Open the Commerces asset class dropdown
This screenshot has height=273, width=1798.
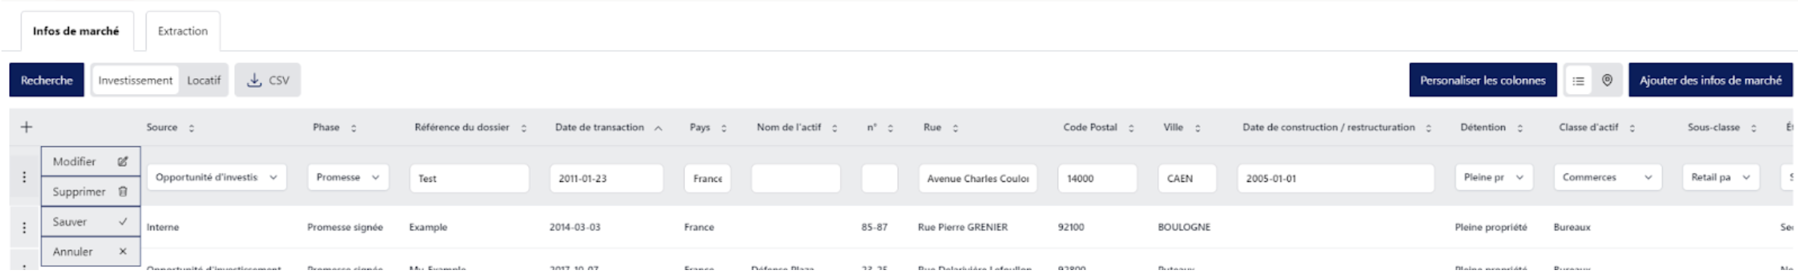[x=1607, y=178]
